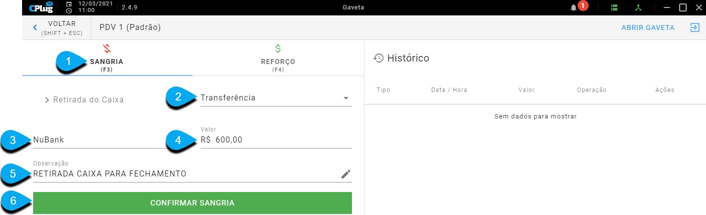
Task: Click the red Sangria dollar icon
Action: [x=107, y=49]
